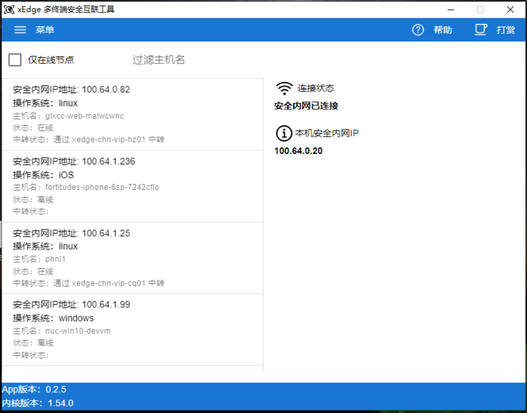
Task: Click the local IP 100.64.0.20 text
Action: [298, 151]
